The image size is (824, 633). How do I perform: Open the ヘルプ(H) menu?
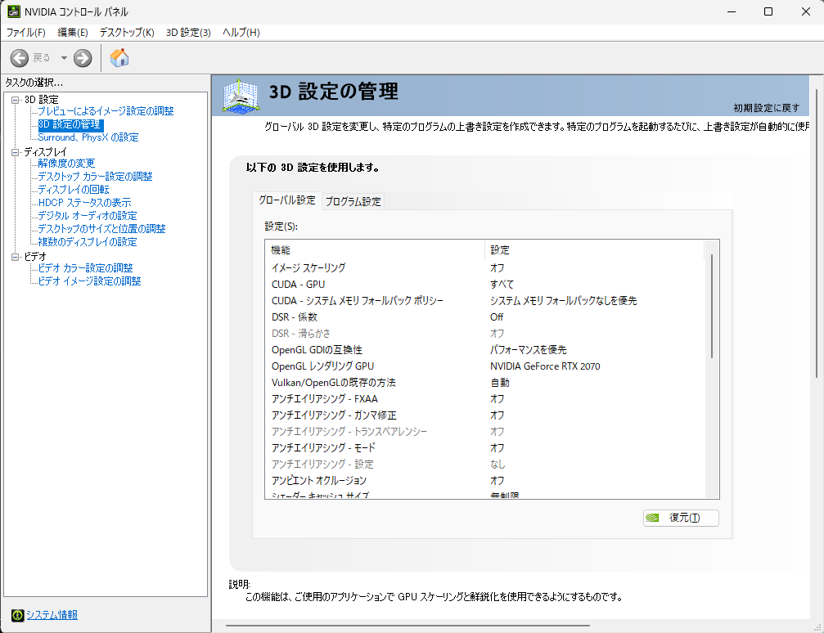[x=241, y=33]
